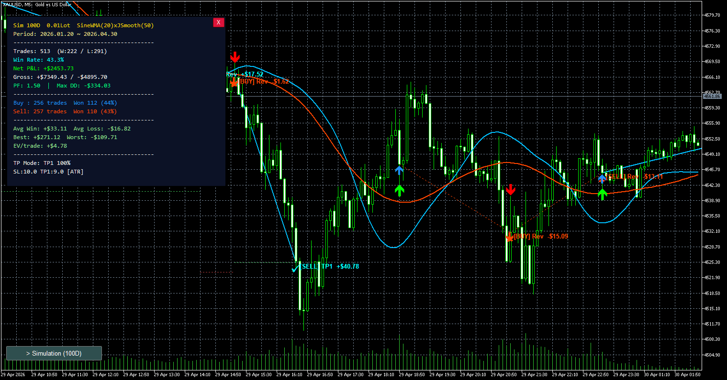This screenshot has height=380, width=727.
Task: Click the blue up arrow near 22:50
Action: pyautogui.click(x=602, y=179)
